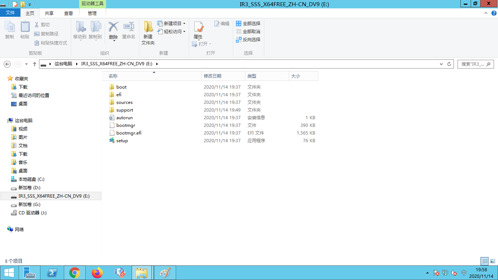Click 反向选择 (Invert selection)

point(248,39)
